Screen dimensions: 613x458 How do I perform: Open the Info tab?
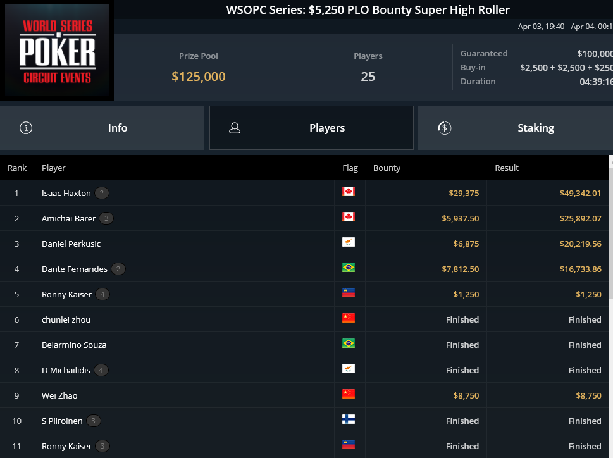click(102, 128)
